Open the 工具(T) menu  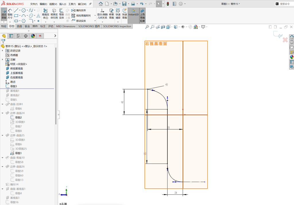pyautogui.click(x=72, y=4)
